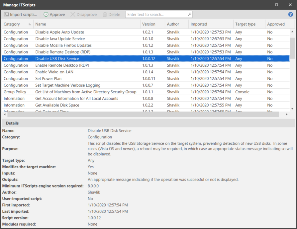Sort by the Author column header

click(176, 24)
